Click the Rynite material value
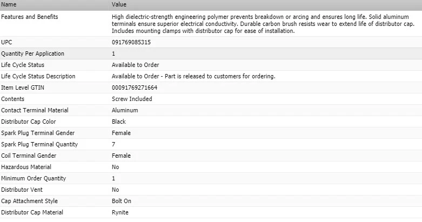The height and width of the screenshot is (222, 422). [x=121, y=212]
